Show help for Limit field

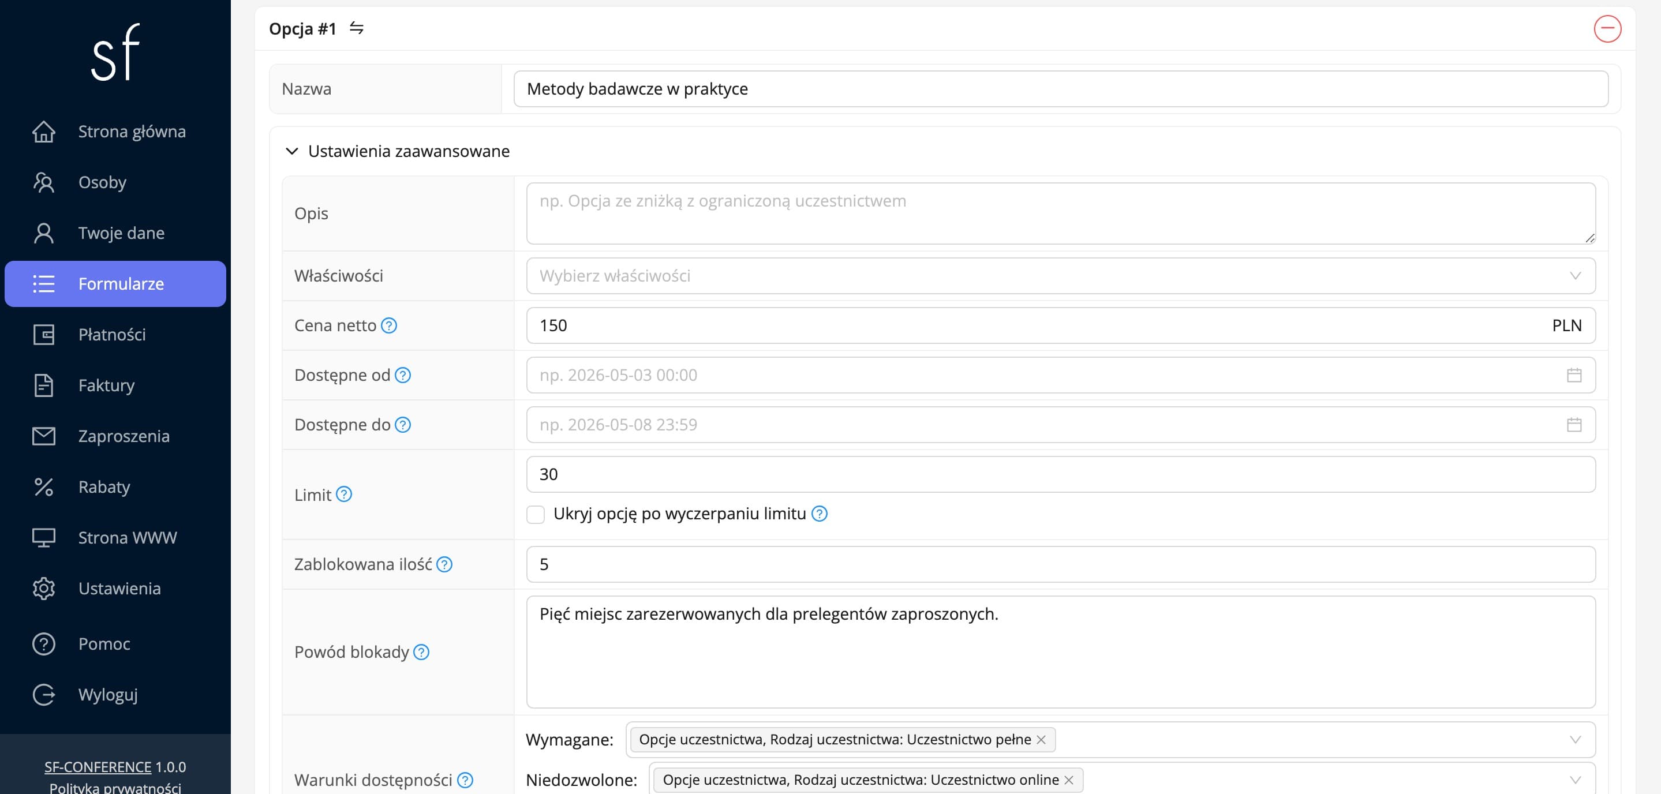pyautogui.click(x=345, y=495)
